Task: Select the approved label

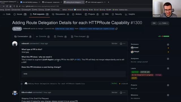Action: point(135,72)
